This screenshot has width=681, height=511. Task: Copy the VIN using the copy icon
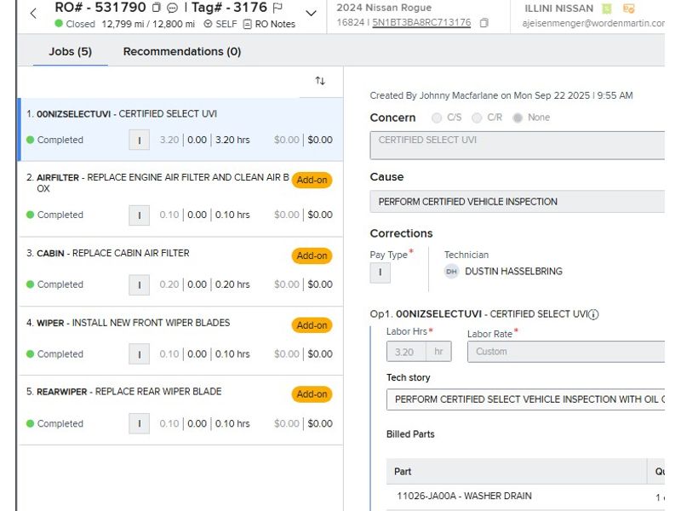484,23
